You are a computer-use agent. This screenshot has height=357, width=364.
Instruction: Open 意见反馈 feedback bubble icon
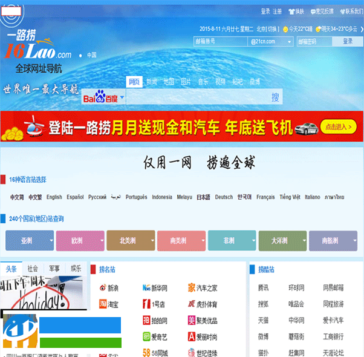(x=313, y=11)
